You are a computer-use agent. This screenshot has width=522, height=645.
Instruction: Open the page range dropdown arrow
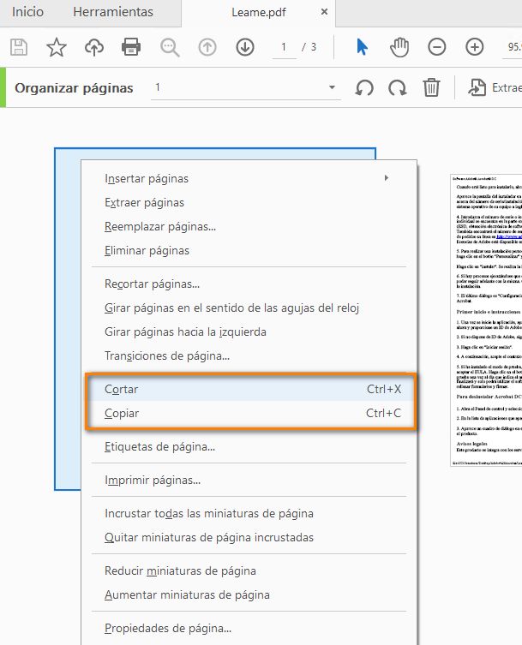coord(332,87)
